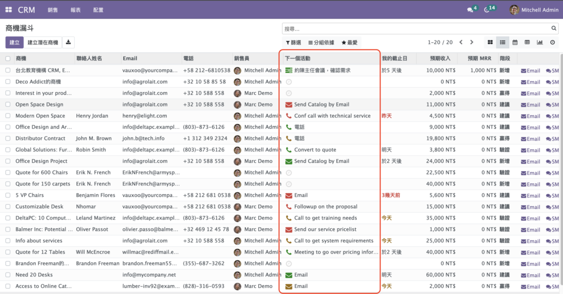Open the 分組依據 group by dropdown
The width and height of the screenshot is (563, 294).
[321, 43]
